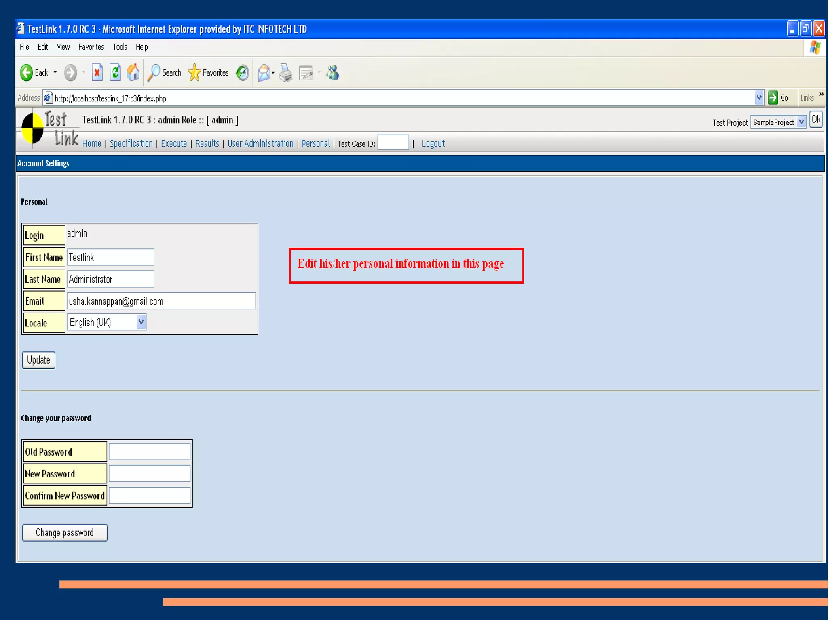Open the Help menu
Image resolution: width=828 pixels, height=620 pixels.
[x=142, y=47]
